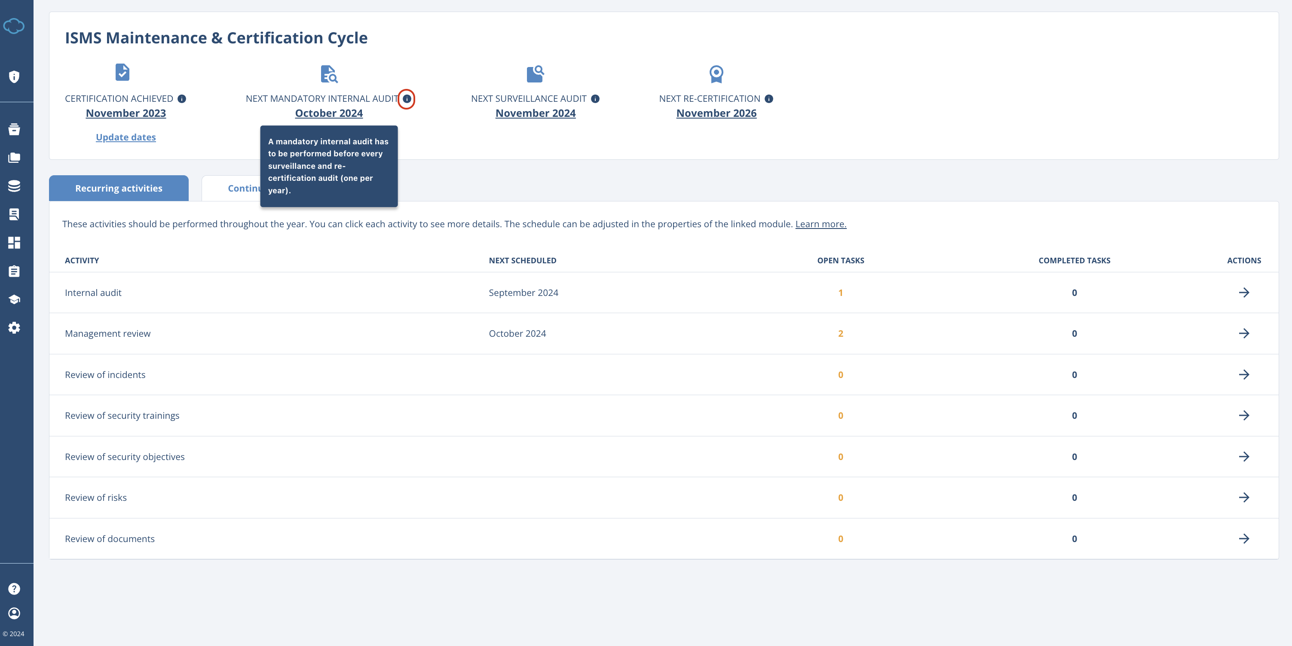Open the dashboard grid icon in sidebar
This screenshot has width=1292, height=646.
coord(15,243)
